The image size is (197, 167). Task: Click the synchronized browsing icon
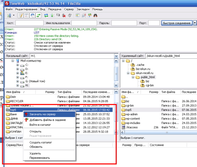[89, 15]
